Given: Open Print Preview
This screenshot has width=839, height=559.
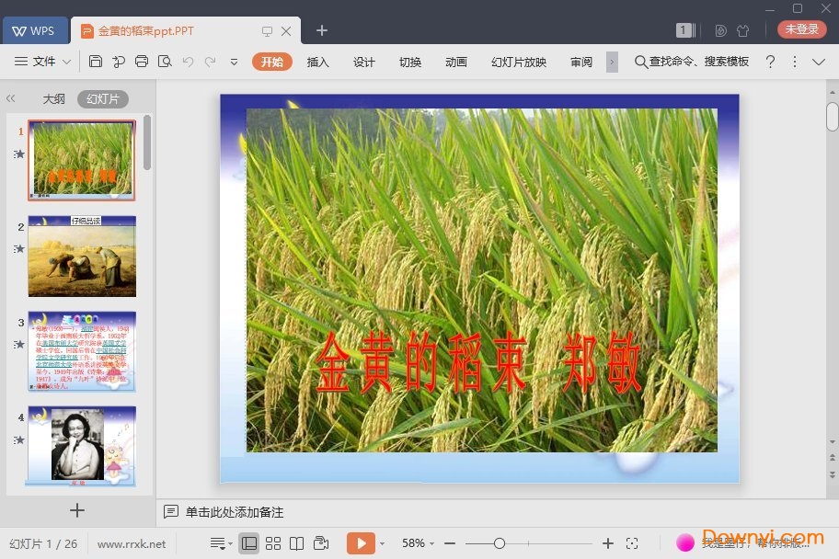Looking at the screenshot, I should click(166, 62).
